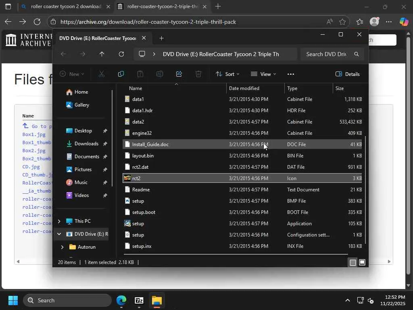
Task: Click the Paste clipboard icon in Explorer toolbar
Action: pos(140,74)
